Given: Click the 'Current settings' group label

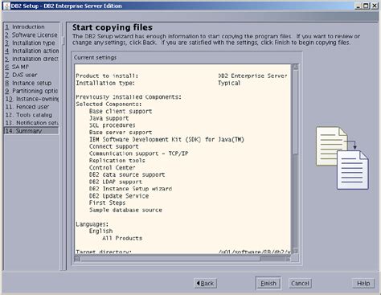Looking at the screenshot, I should (x=95, y=58).
